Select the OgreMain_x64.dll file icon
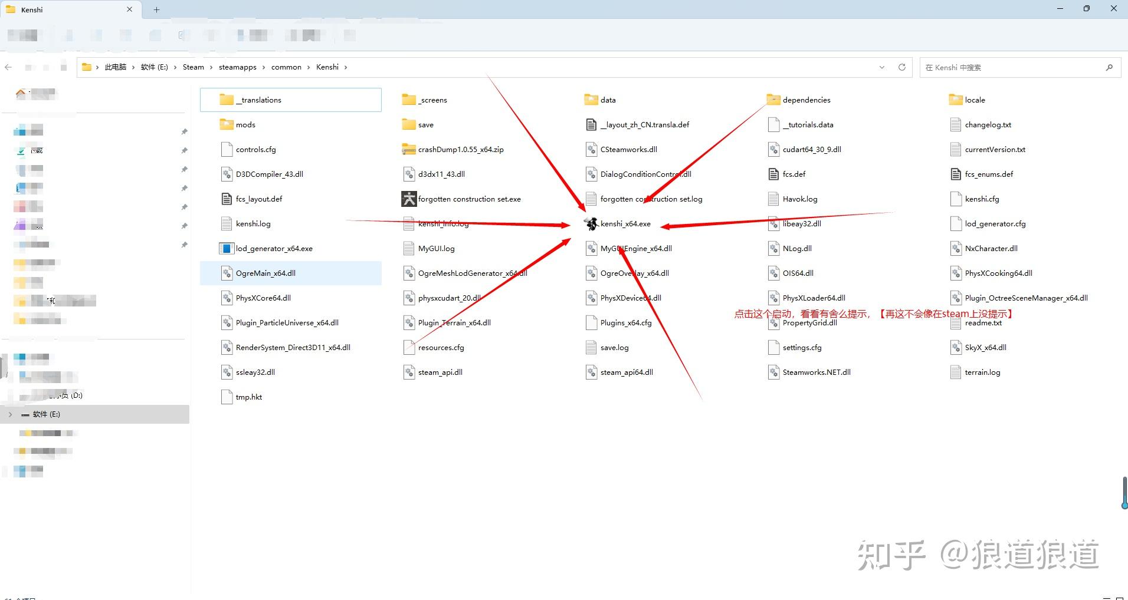Screen dimensions: 1128x600 (x=227, y=273)
